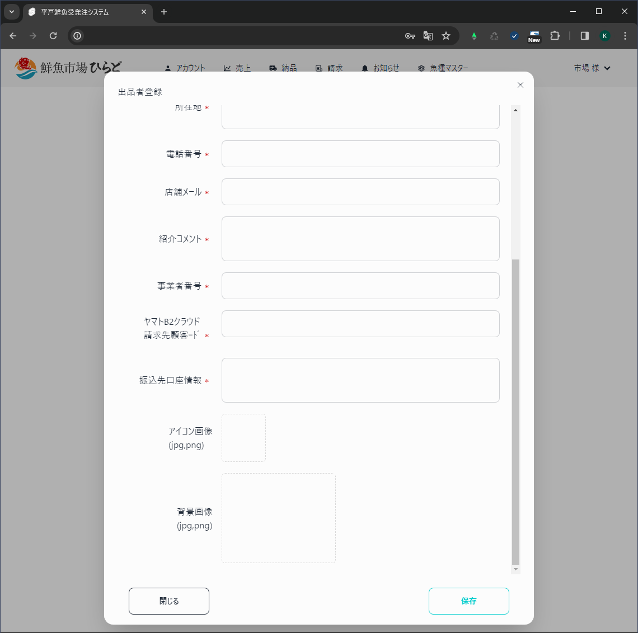
Task: Open Chrome's three-dot menu
Action: point(625,36)
